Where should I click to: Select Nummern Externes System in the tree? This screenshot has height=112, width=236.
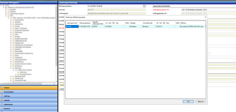tap(23, 64)
